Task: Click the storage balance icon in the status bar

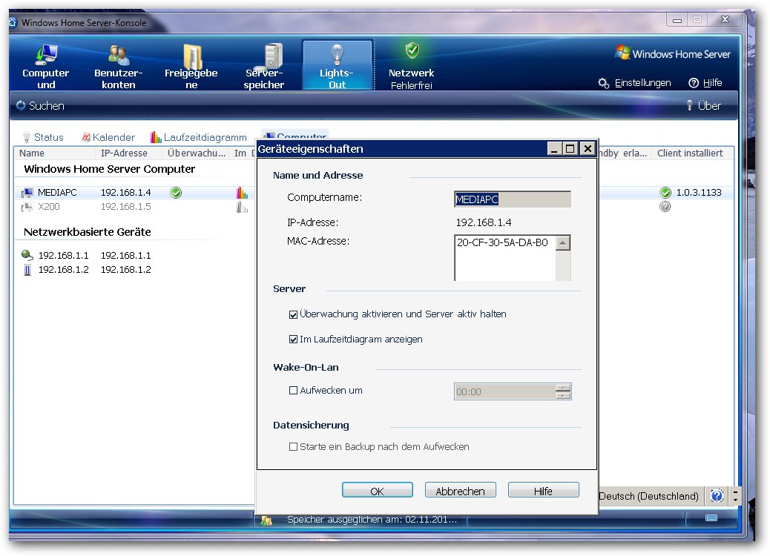Action: 266,520
